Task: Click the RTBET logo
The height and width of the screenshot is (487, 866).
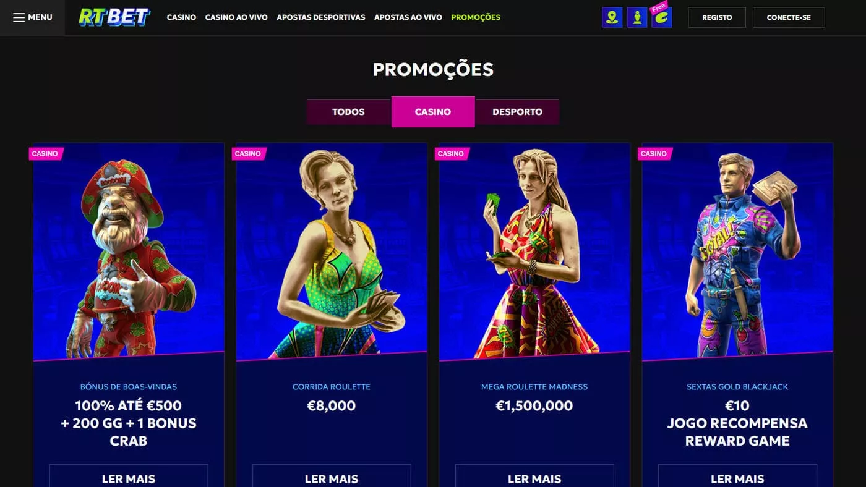Action: click(114, 17)
